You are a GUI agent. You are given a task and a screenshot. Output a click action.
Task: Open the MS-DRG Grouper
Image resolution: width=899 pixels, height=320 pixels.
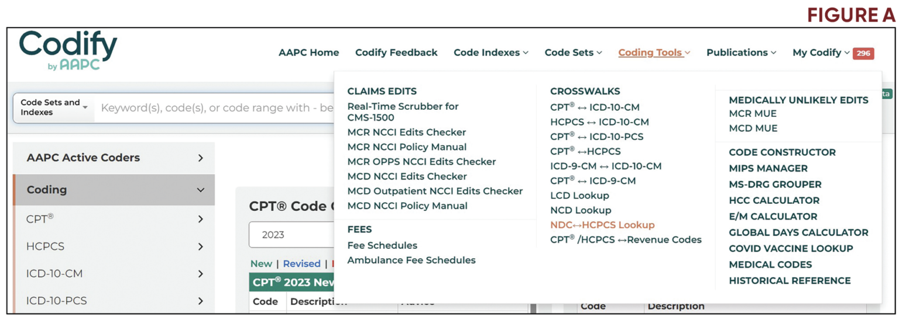pyautogui.click(x=775, y=184)
